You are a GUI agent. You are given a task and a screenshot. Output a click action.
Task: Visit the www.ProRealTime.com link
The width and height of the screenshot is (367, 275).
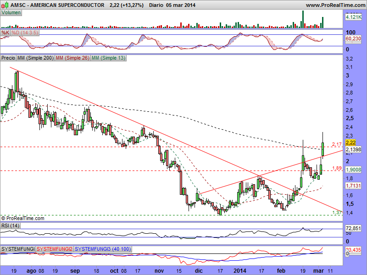point(335,5)
